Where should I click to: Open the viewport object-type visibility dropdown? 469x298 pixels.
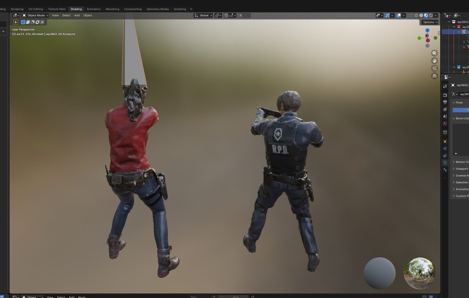(379, 15)
